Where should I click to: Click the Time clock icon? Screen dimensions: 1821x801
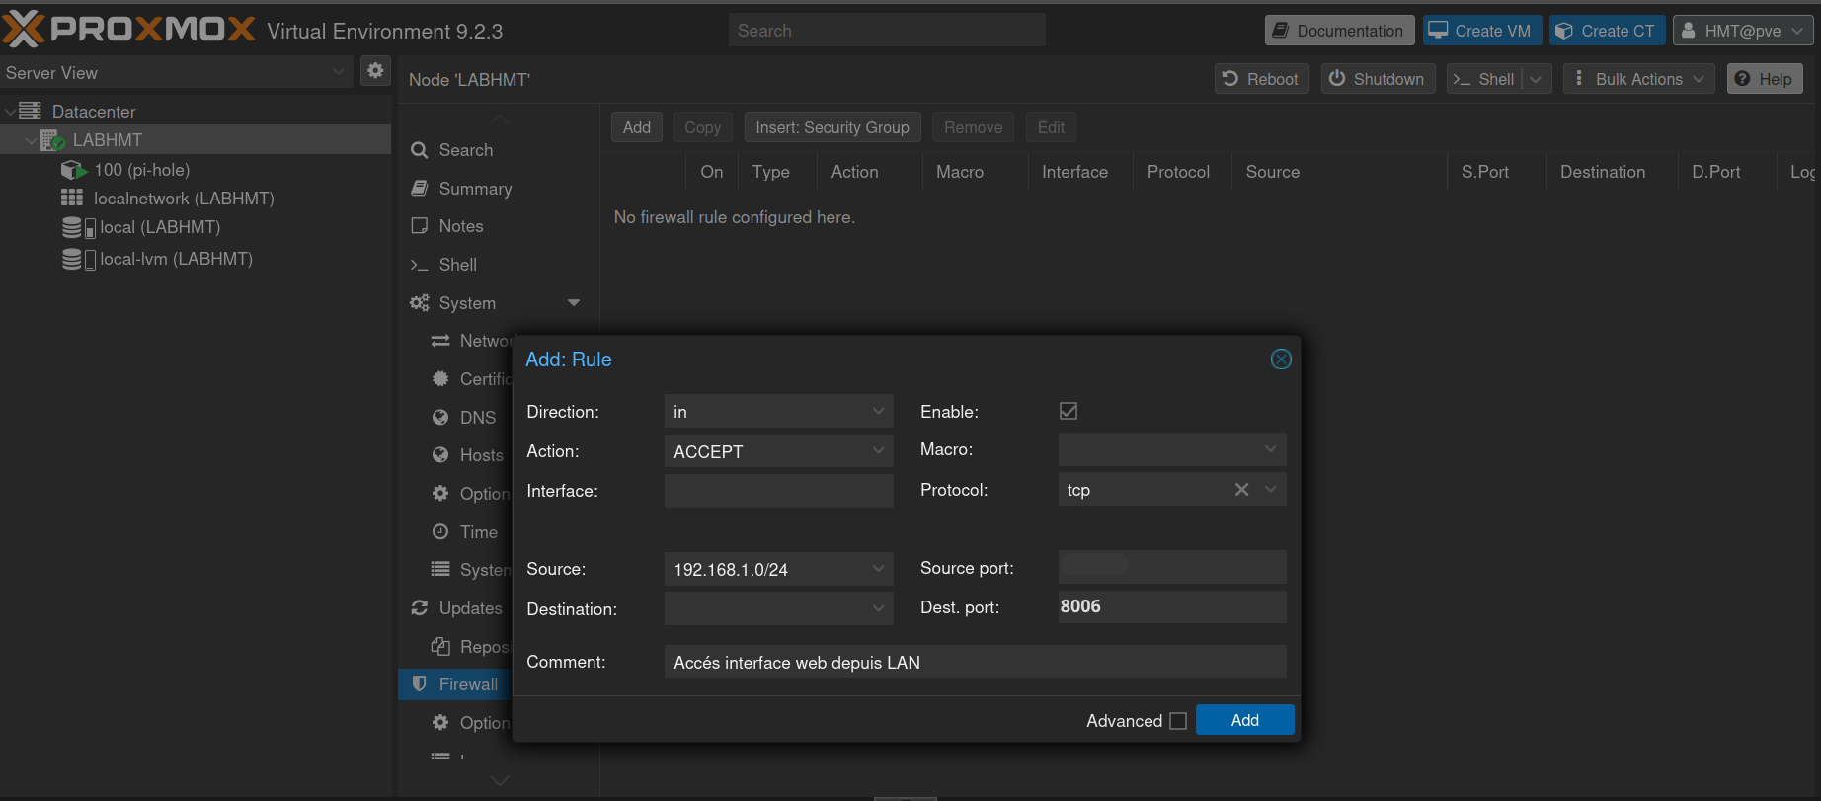tap(440, 531)
